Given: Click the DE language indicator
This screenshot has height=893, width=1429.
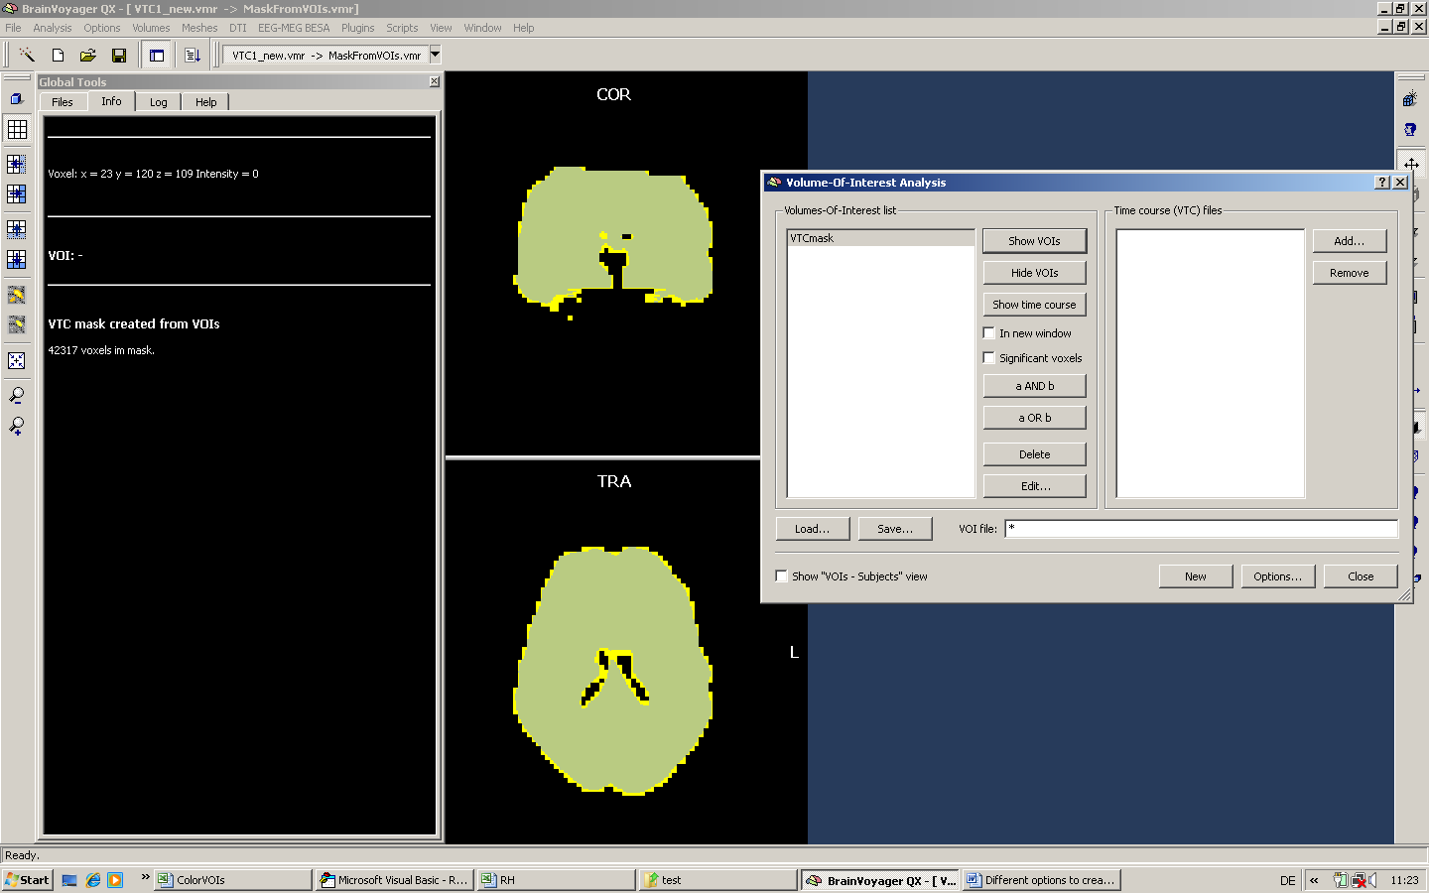Looking at the screenshot, I should click(1287, 880).
